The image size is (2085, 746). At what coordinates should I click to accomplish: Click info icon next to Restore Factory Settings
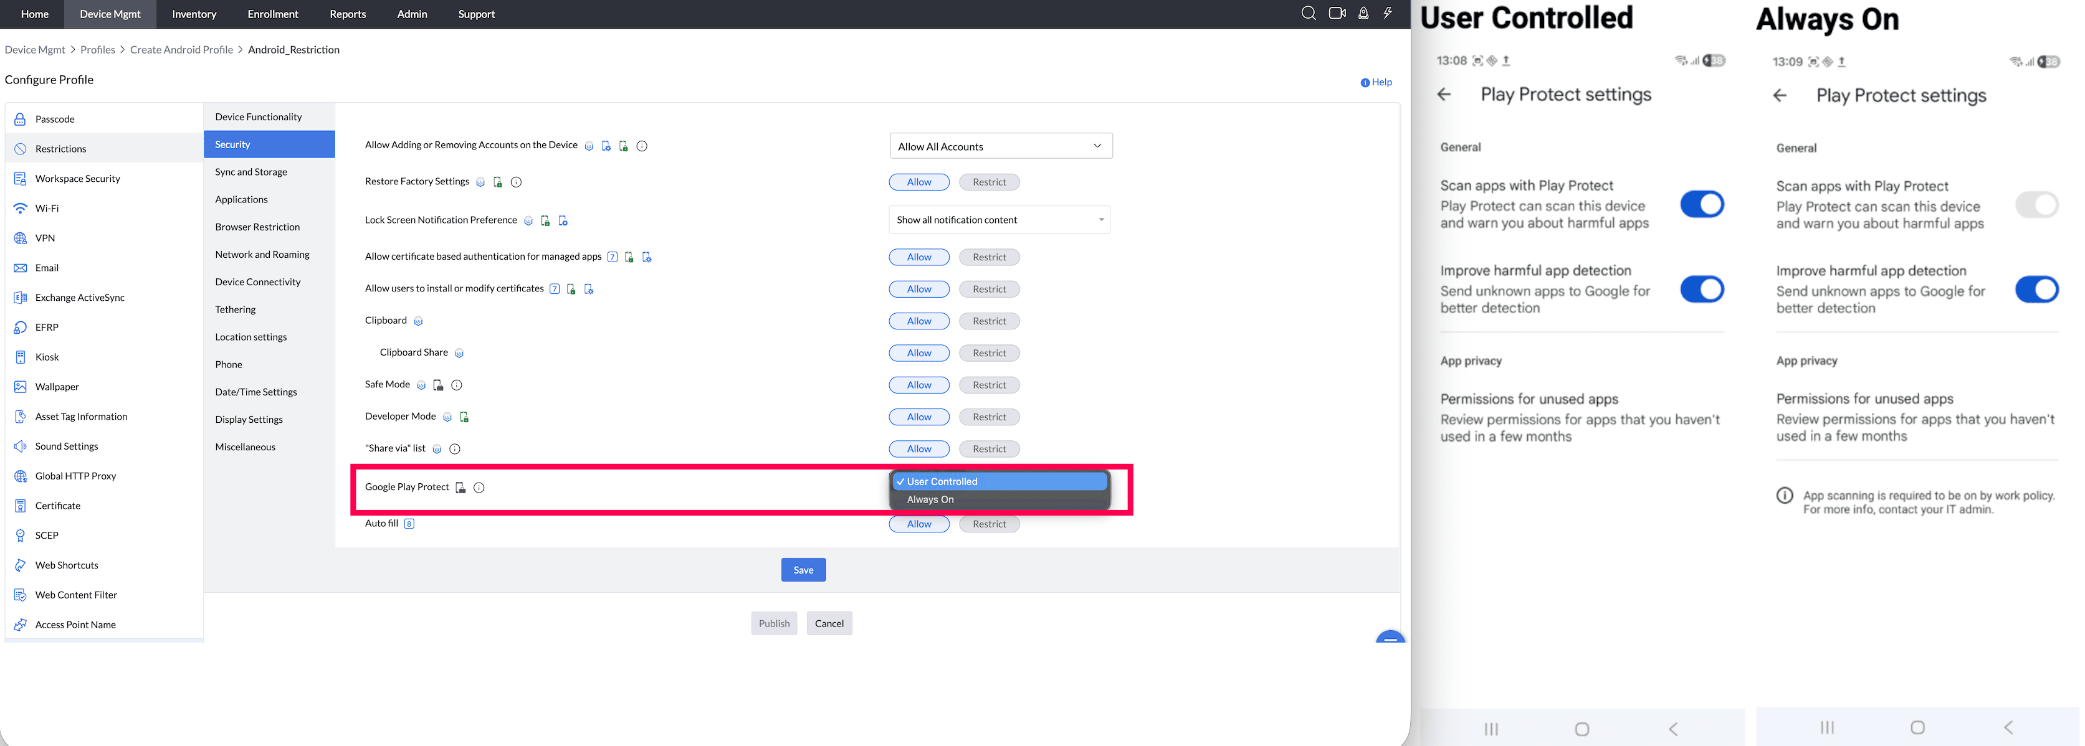pyautogui.click(x=517, y=182)
